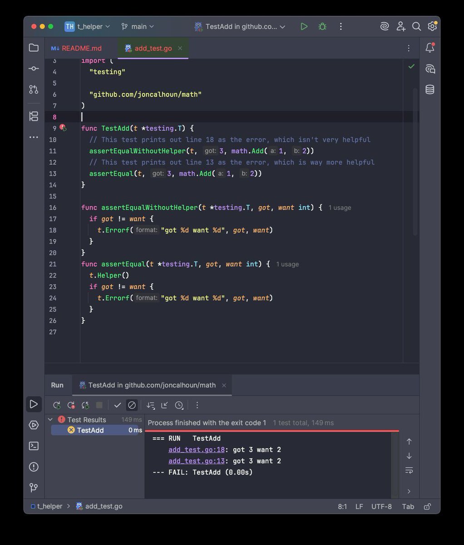Select the Run panel label tab

click(57, 385)
